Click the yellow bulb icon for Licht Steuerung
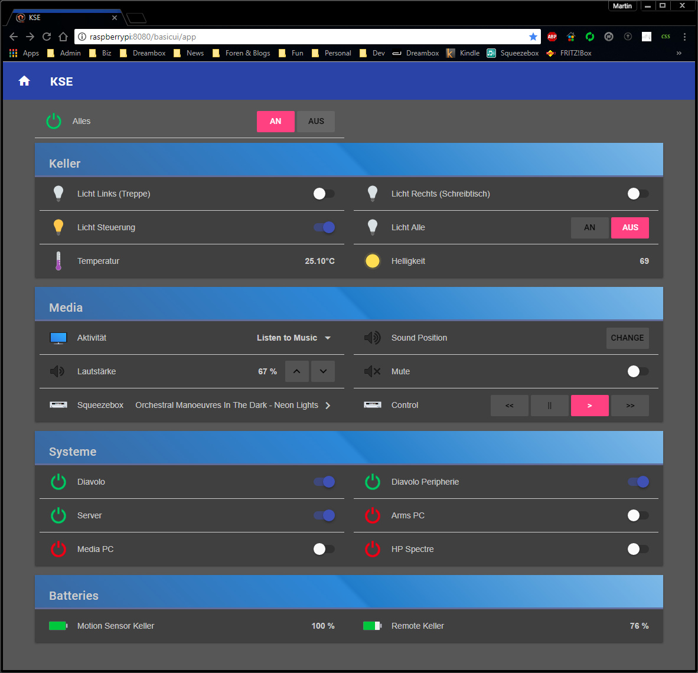698x673 pixels. (x=58, y=227)
